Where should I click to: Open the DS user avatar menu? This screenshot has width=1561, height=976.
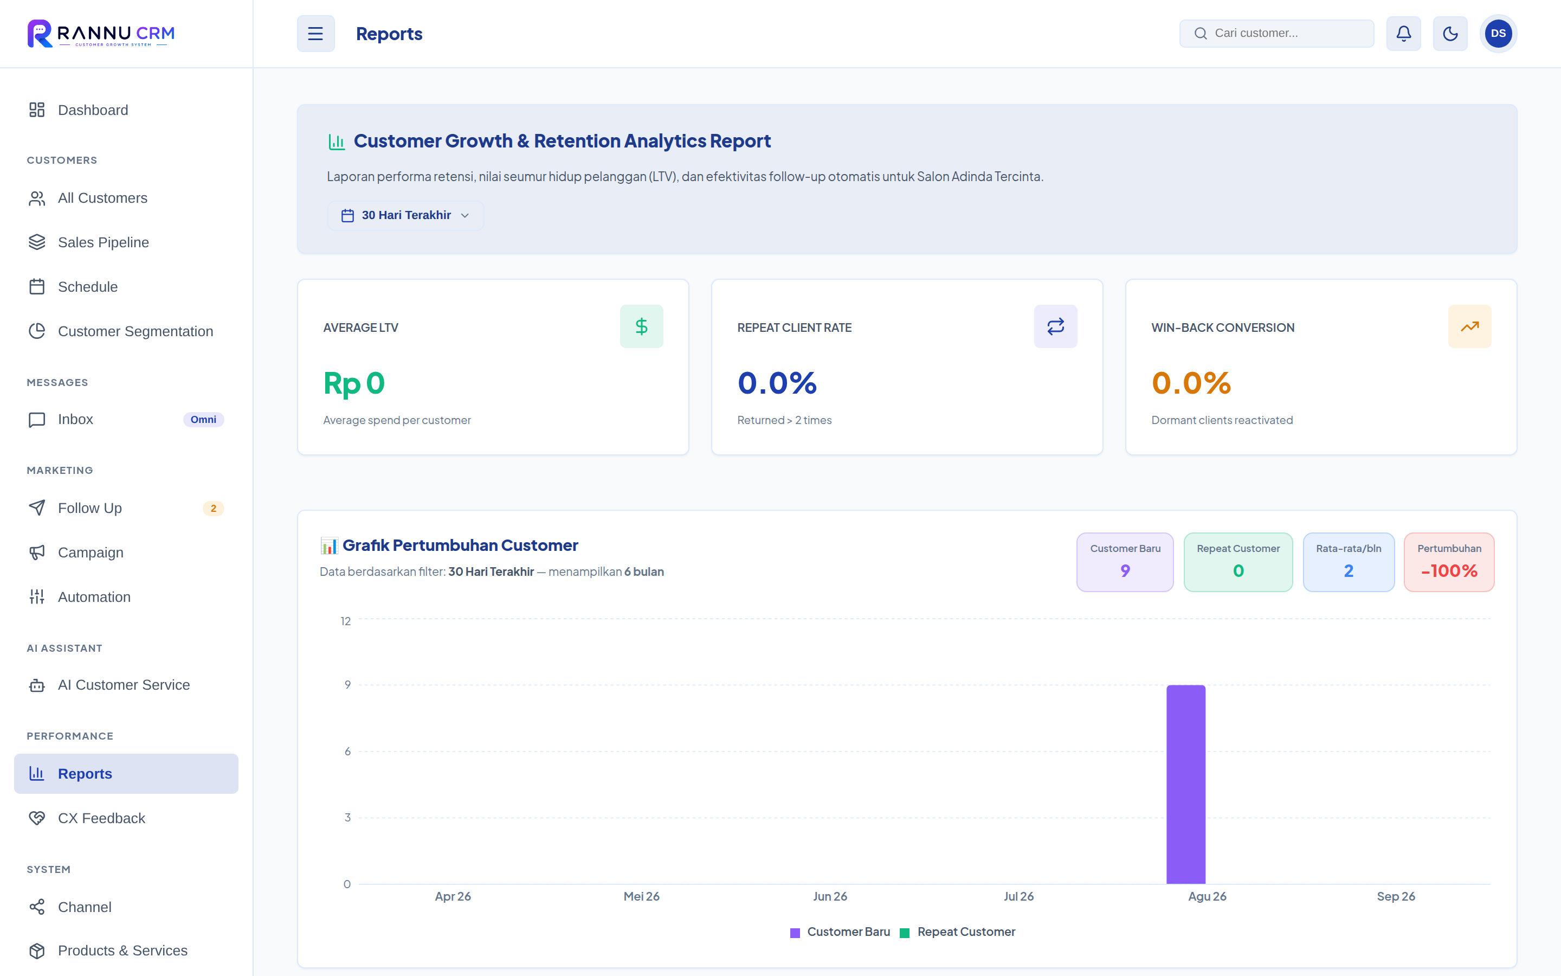[x=1498, y=34]
